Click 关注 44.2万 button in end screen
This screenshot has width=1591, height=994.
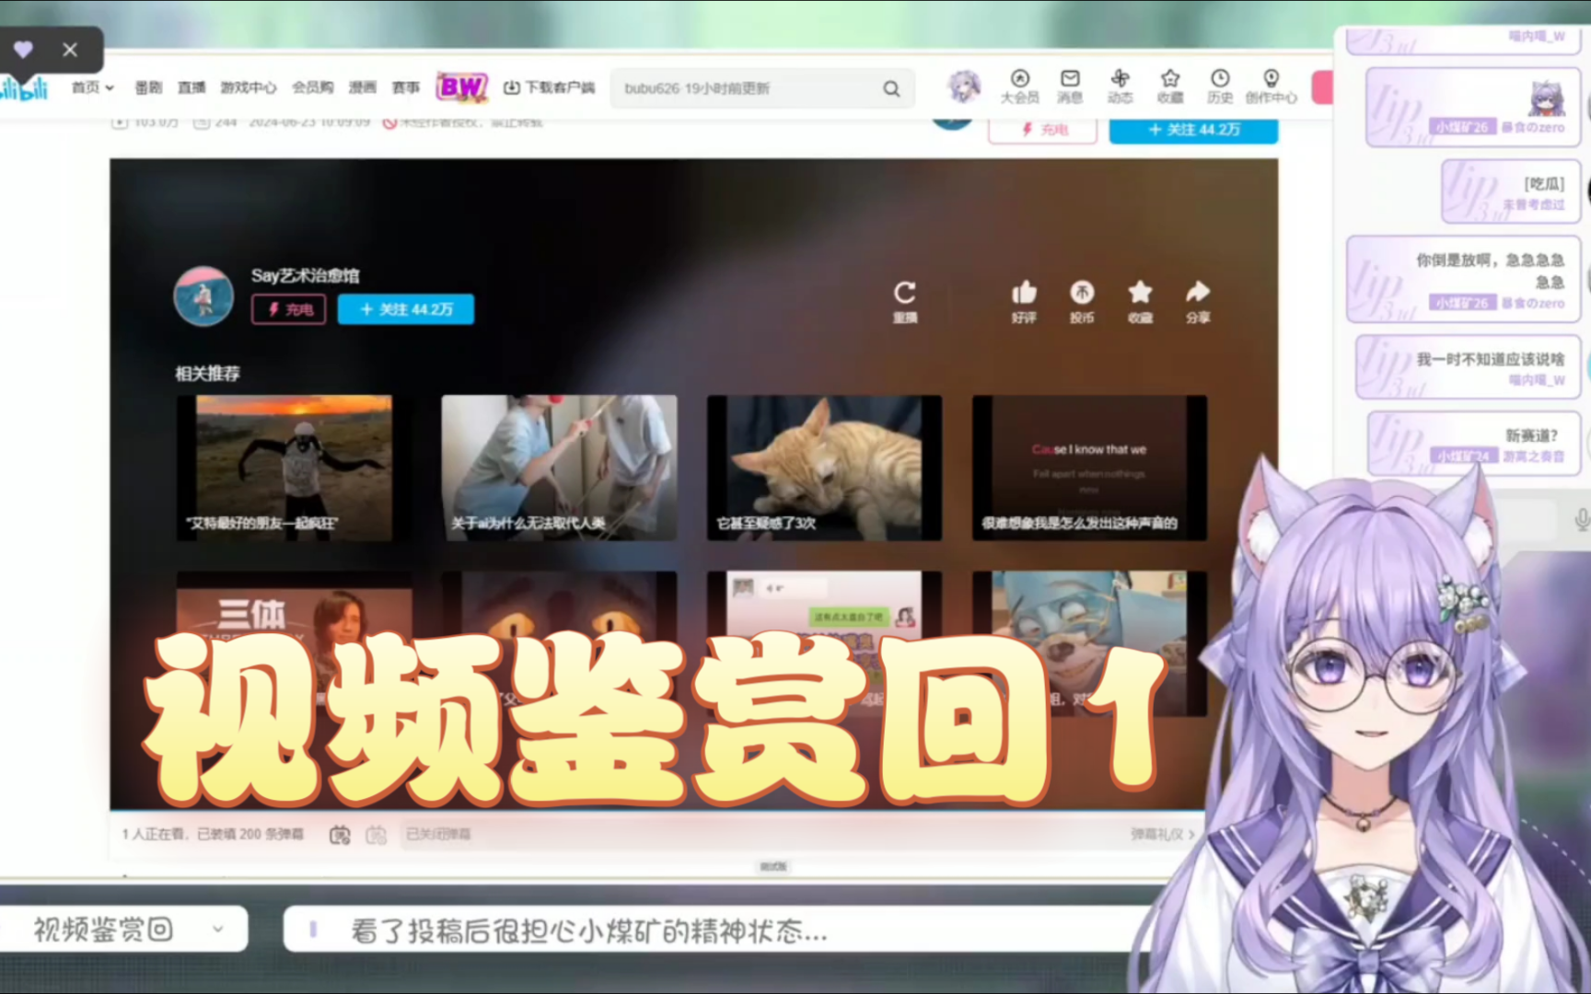tap(406, 309)
